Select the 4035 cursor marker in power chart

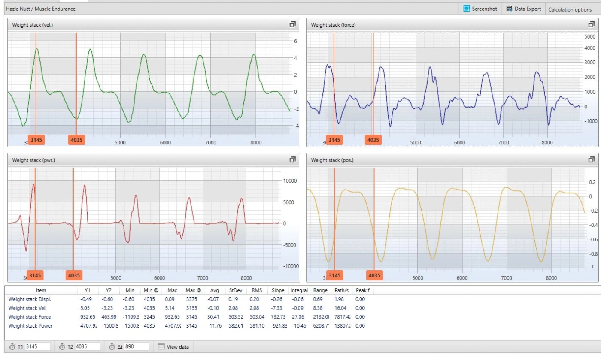(x=74, y=275)
